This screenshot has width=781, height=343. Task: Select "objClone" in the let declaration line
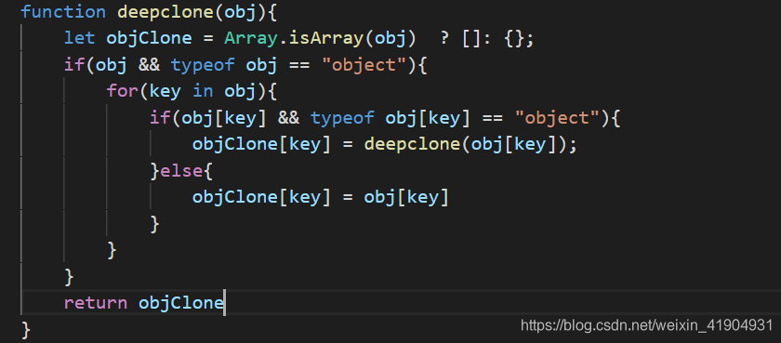149,38
